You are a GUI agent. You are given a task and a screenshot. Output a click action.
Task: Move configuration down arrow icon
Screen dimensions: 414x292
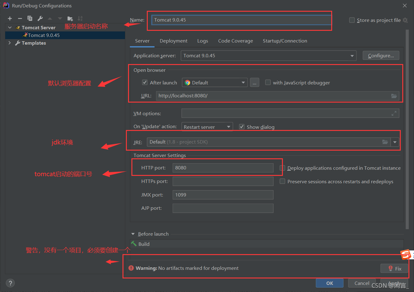[60, 18]
